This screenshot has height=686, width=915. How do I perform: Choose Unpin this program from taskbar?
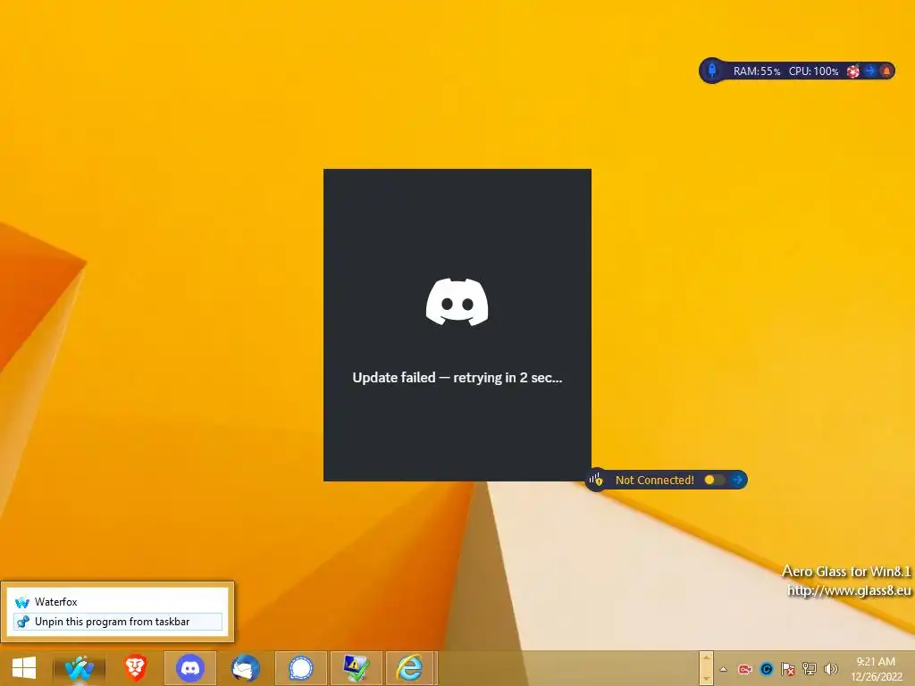click(x=117, y=622)
